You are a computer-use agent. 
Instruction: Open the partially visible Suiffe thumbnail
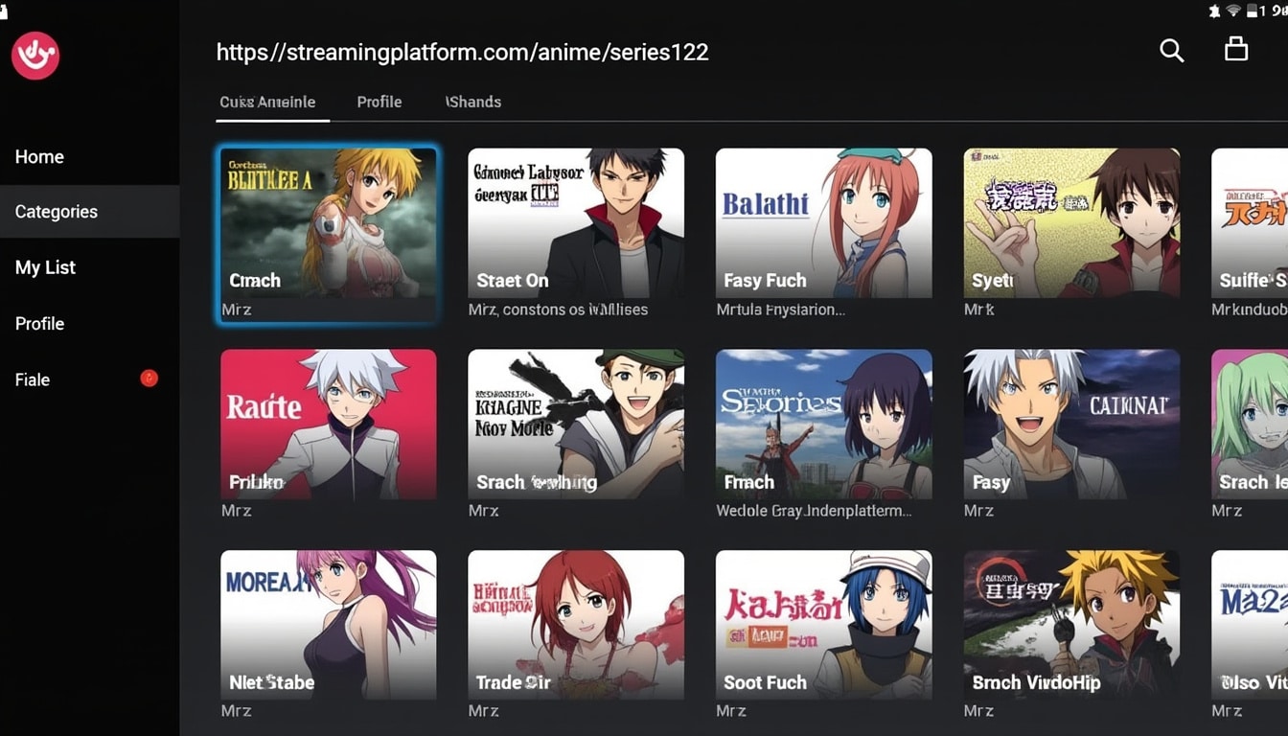click(1250, 222)
